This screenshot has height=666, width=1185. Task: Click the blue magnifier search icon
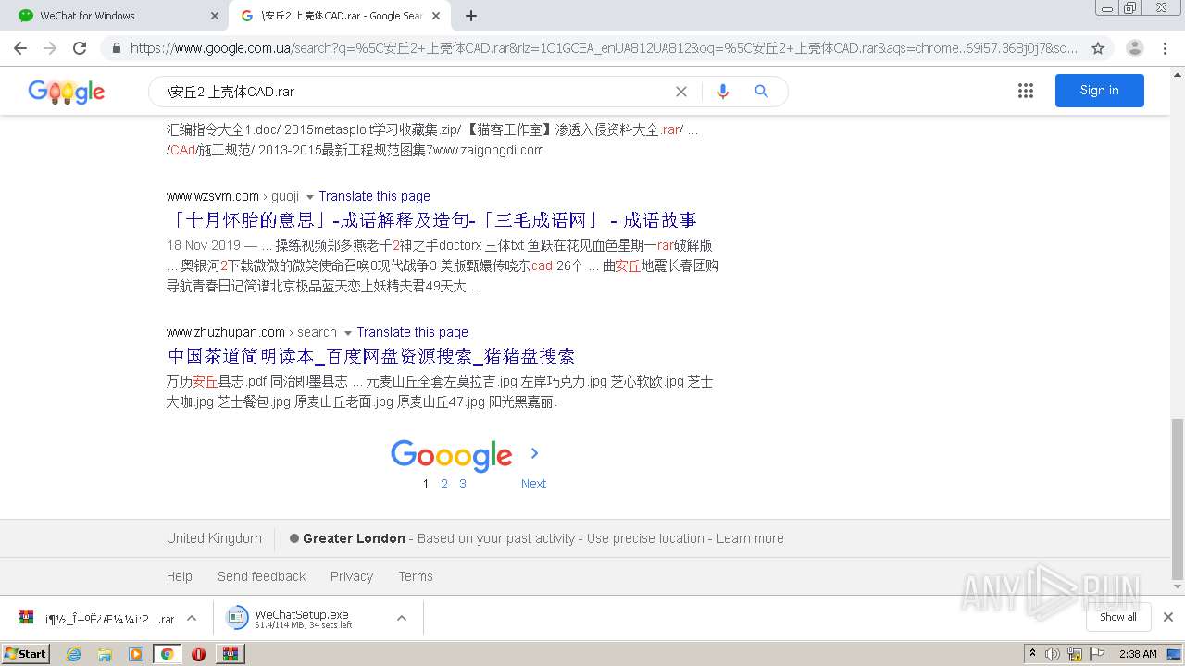tap(761, 92)
